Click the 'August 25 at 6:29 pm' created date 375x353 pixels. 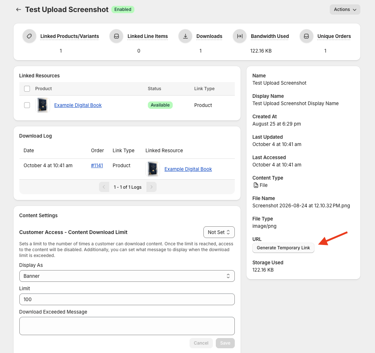tap(276, 124)
